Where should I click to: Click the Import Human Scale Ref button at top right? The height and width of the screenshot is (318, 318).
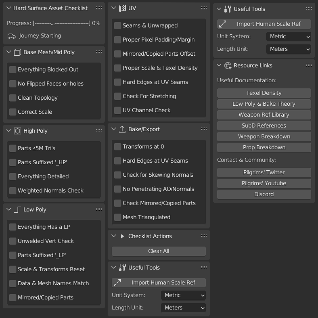tap(264, 24)
